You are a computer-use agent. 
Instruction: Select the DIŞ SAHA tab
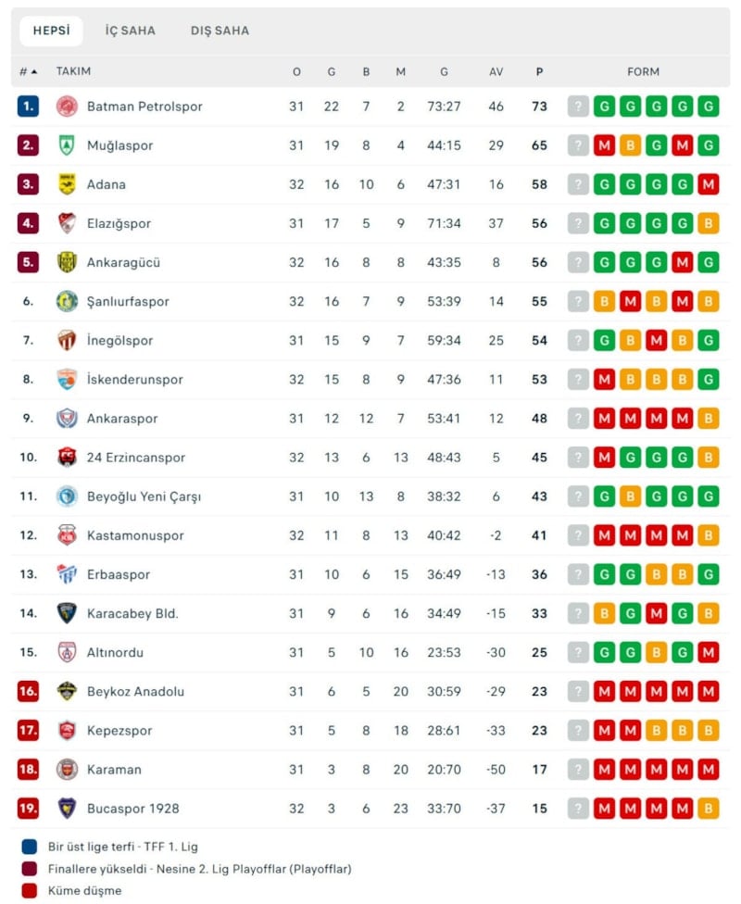(220, 31)
